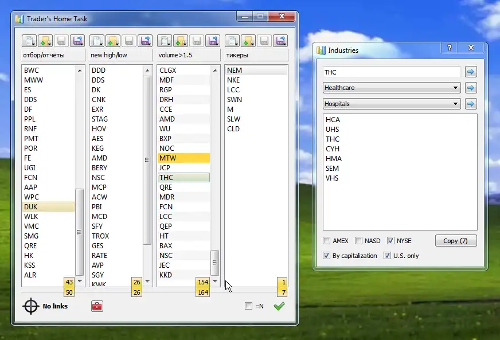Click the volume>1.5 column header
500x340 pixels.
(x=189, y=55)
